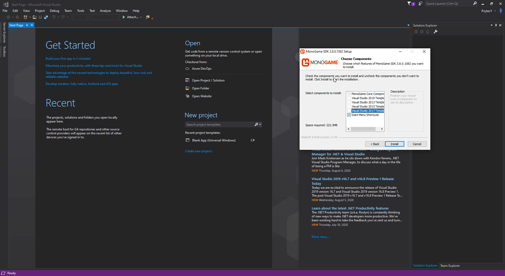Viewport: 505px width, 276px height.
Task: Open the notifications flag icon
Action: coord(409,3)
